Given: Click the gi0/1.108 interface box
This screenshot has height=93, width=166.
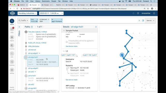Looking at the screenshot, I should pos(88,55).
